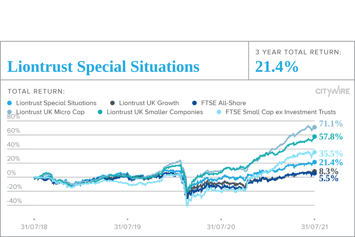This screenshot has height=237, width=355.
Task: Click the 21.4% three-year total return figure
Action: (x=277, y=67)
